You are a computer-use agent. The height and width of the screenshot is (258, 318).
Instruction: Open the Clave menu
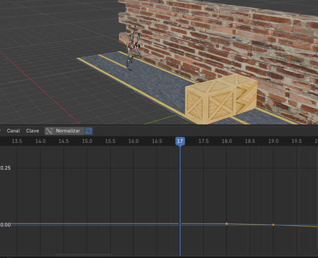(33, 131)
